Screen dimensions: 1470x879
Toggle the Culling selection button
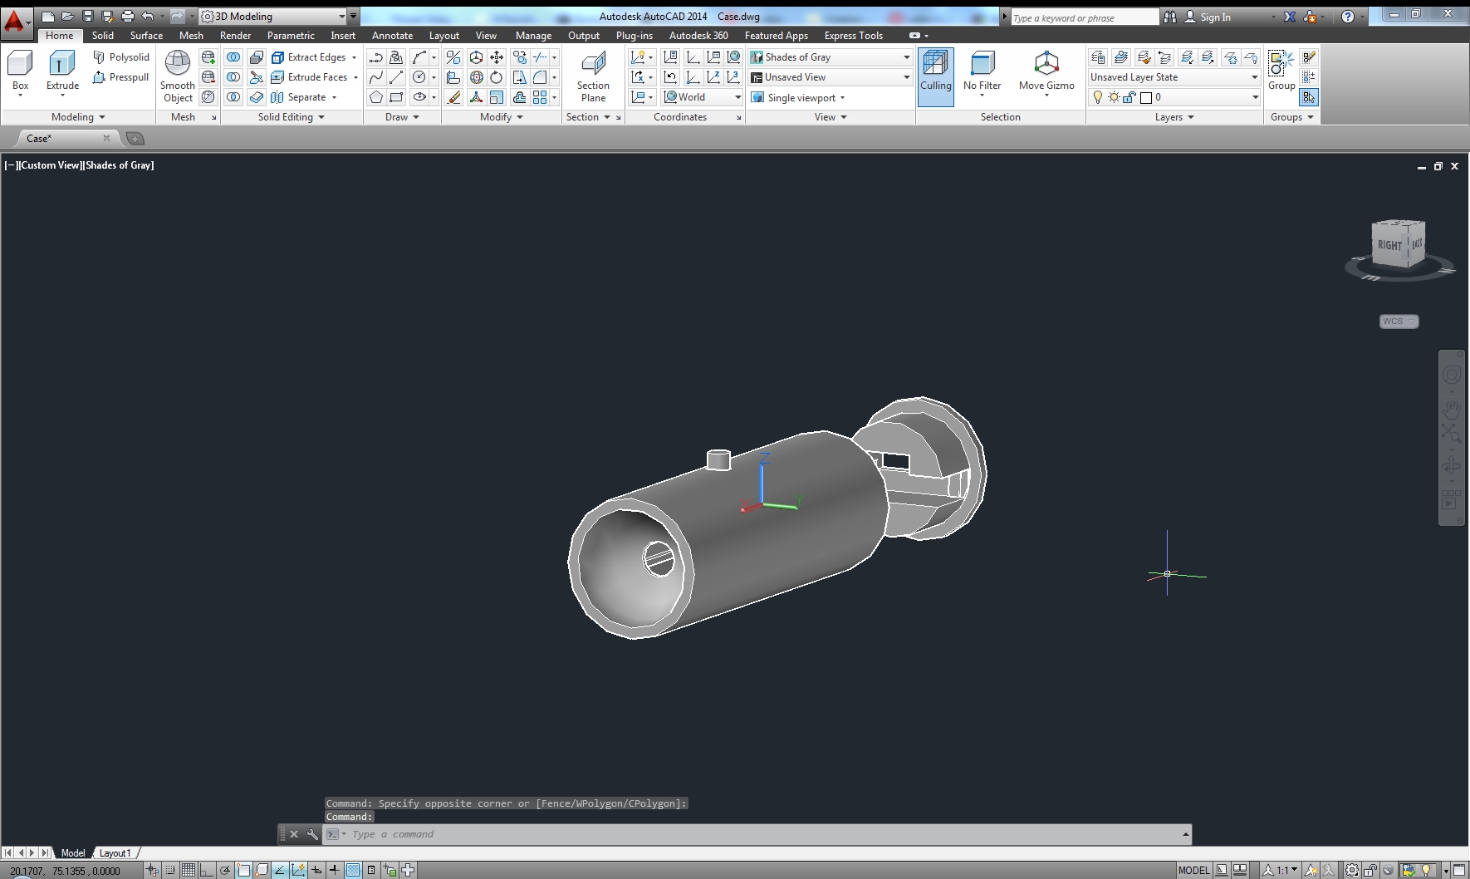[936, 76]
